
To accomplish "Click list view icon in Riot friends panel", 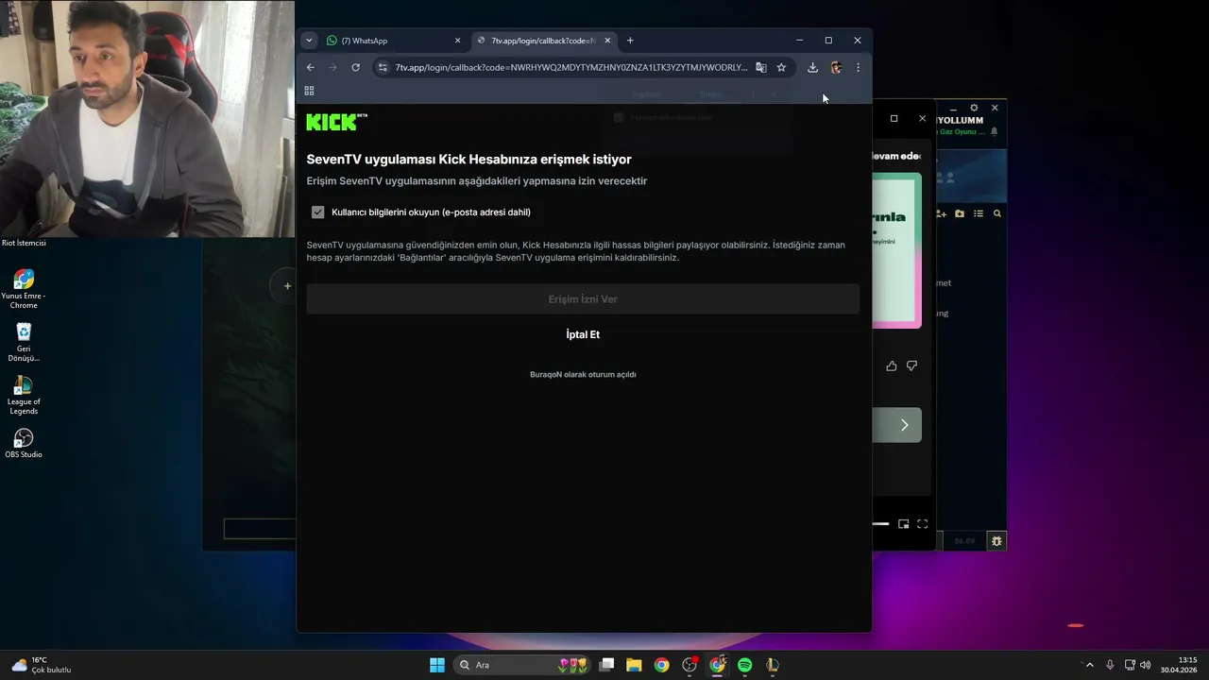I will [979, 213].
